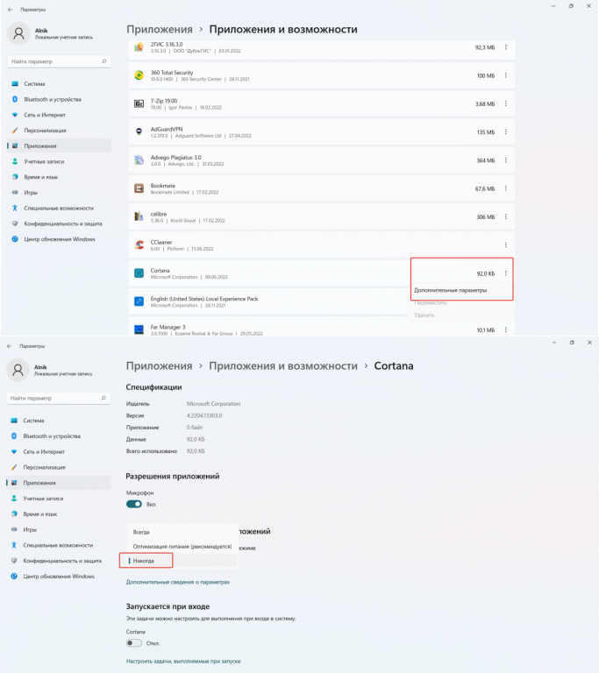This screenshot has width=599, height=673.
Task: Open three-dot menu for 2ГИС 3.16.3.0
Action: point(506,47)
